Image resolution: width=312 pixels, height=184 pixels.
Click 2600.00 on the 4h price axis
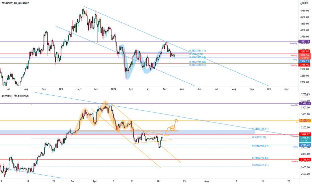[x=305, y=167]
